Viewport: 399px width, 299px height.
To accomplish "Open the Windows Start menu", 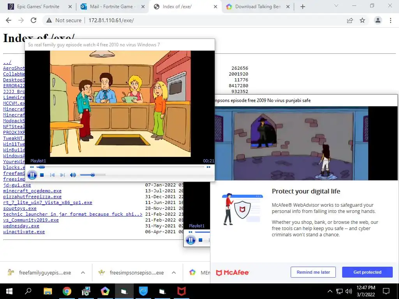I will (9, 291).
